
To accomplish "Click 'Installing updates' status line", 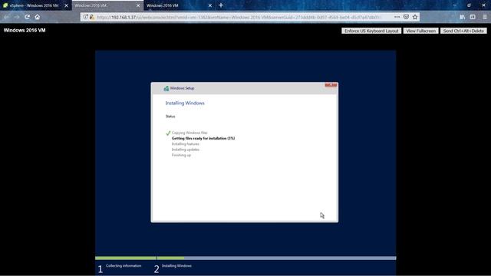I will click(186, 149).
